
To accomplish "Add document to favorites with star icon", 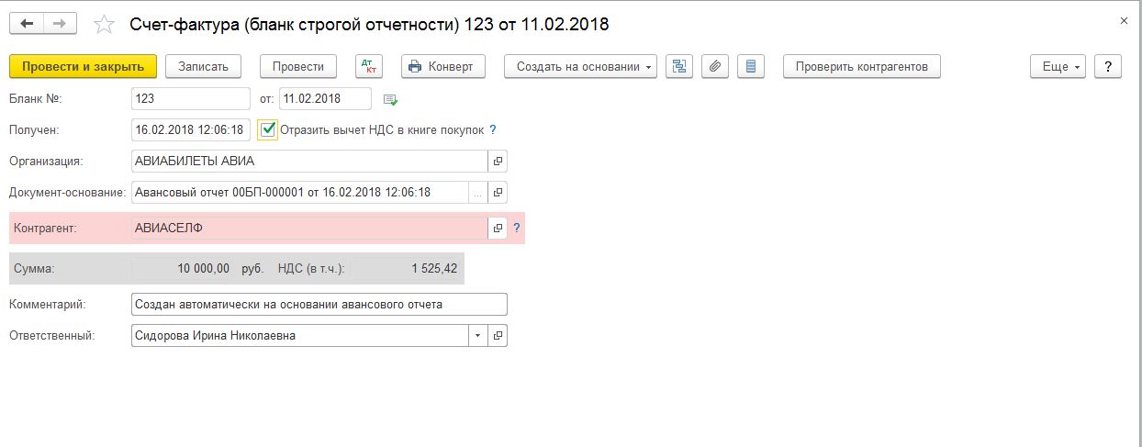I will click(105, 25).
